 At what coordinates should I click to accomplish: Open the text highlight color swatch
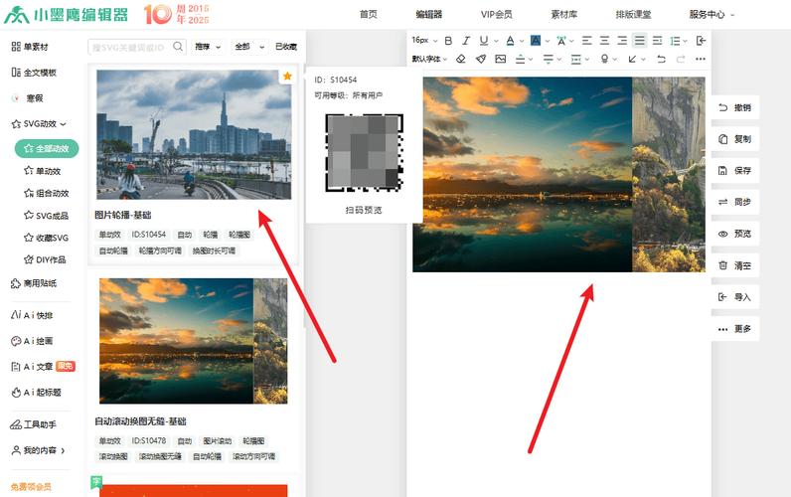click(536, 41)
